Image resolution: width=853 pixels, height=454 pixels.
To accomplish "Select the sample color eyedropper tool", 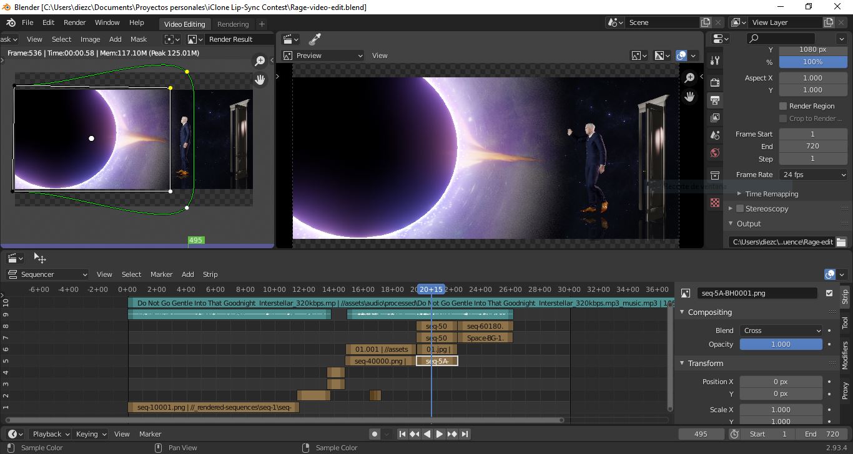I will click(315, 39).
